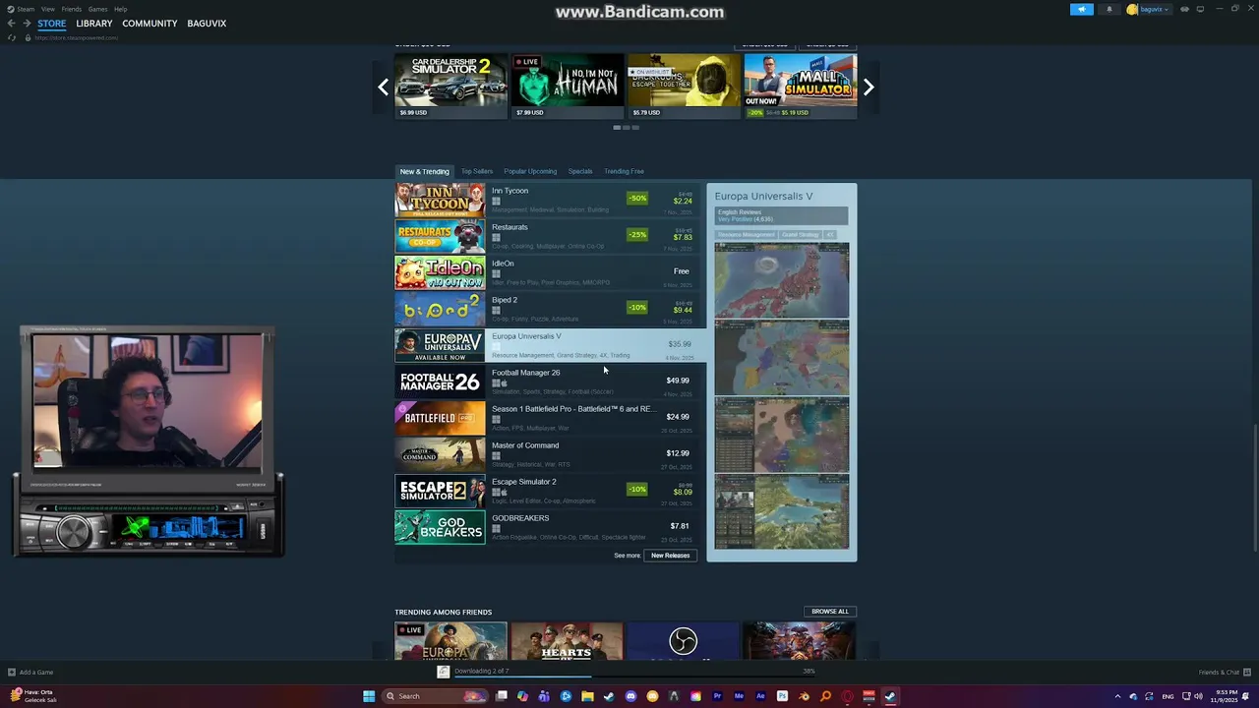1259x708 pixels.
Task: Open the Games menu
Action: [x=97, y=9]
